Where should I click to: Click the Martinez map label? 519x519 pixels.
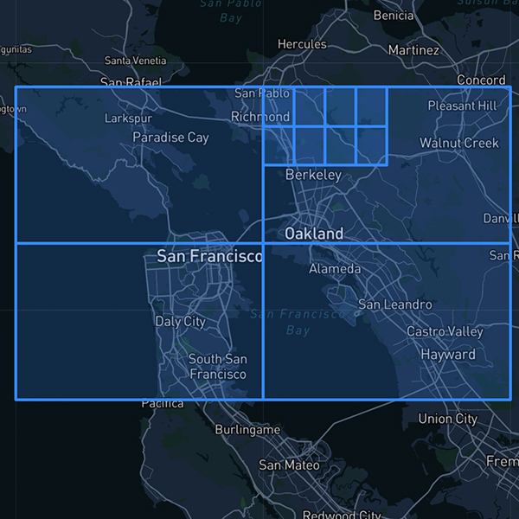413,50
